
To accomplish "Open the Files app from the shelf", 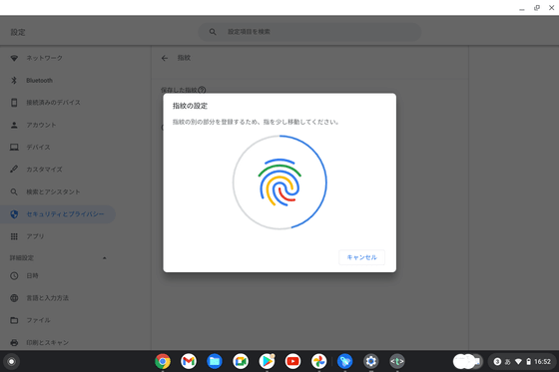I will pyautogui.click(x=215, y=361).
